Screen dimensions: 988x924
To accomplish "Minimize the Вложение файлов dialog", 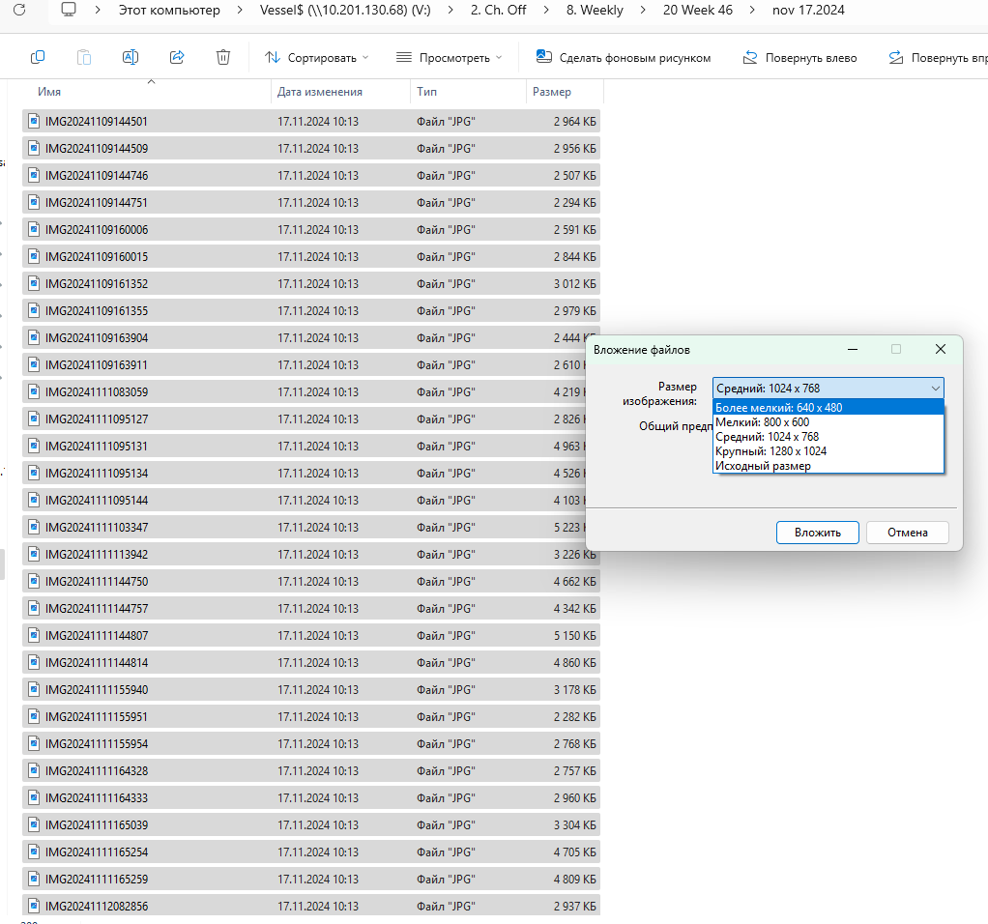I will pos(853,349).
